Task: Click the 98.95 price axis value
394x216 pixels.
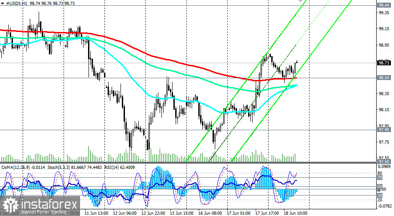Action: (384, 45)
